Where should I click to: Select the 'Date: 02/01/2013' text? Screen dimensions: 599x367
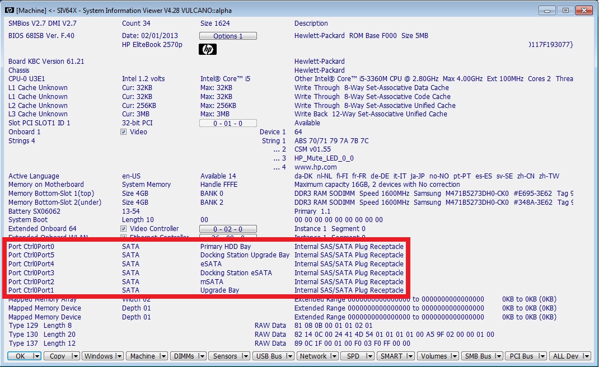150,35
